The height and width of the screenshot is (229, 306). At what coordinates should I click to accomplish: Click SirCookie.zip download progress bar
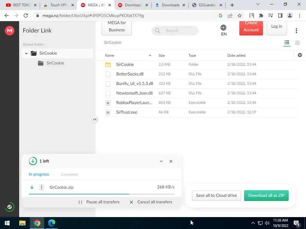[x=102, y=194]
